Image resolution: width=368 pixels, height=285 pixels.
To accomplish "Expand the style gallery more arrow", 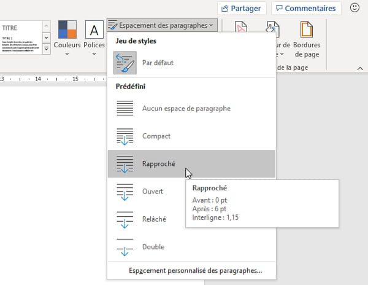I will pos(47,49).
